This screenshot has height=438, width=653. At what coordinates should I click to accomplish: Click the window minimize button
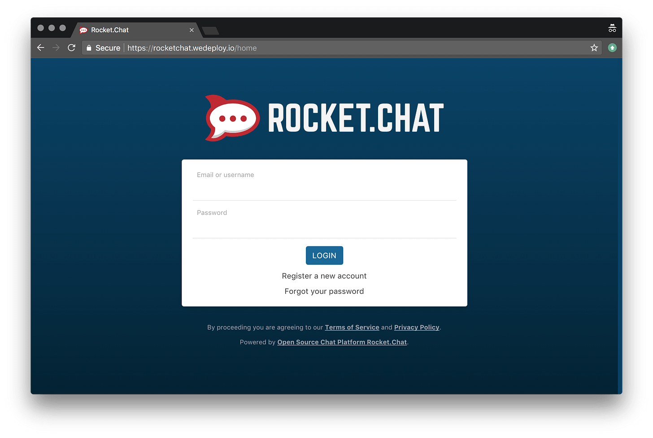[x=52, y=28]
